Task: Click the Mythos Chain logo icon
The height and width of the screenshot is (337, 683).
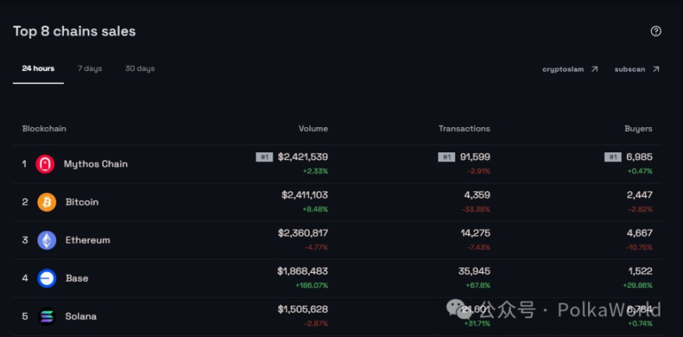Action: click(45, 164)
